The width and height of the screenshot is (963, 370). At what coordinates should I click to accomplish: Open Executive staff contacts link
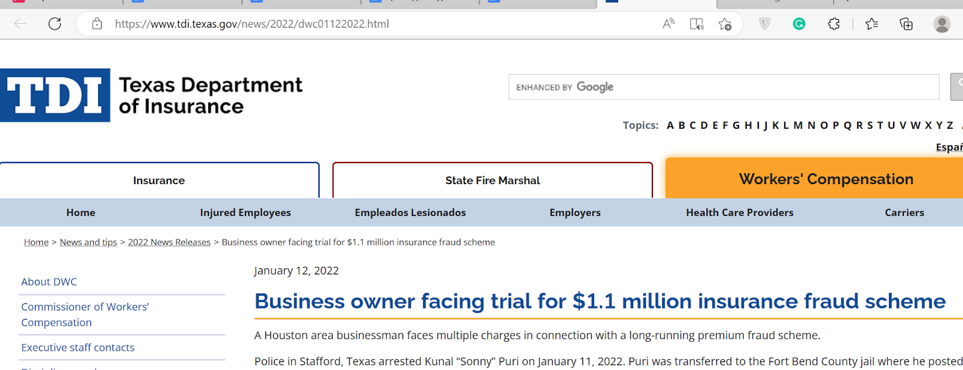[78, 347]
